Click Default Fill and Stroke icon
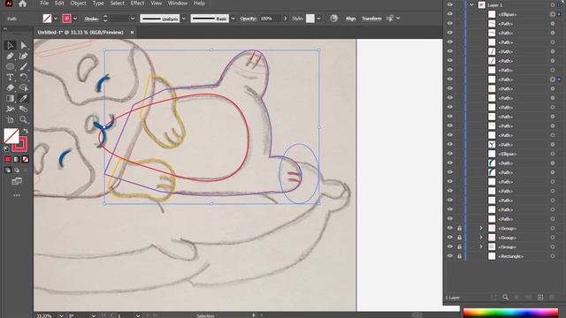The height and width of the screenshot is (318, 566). point(6,148)
